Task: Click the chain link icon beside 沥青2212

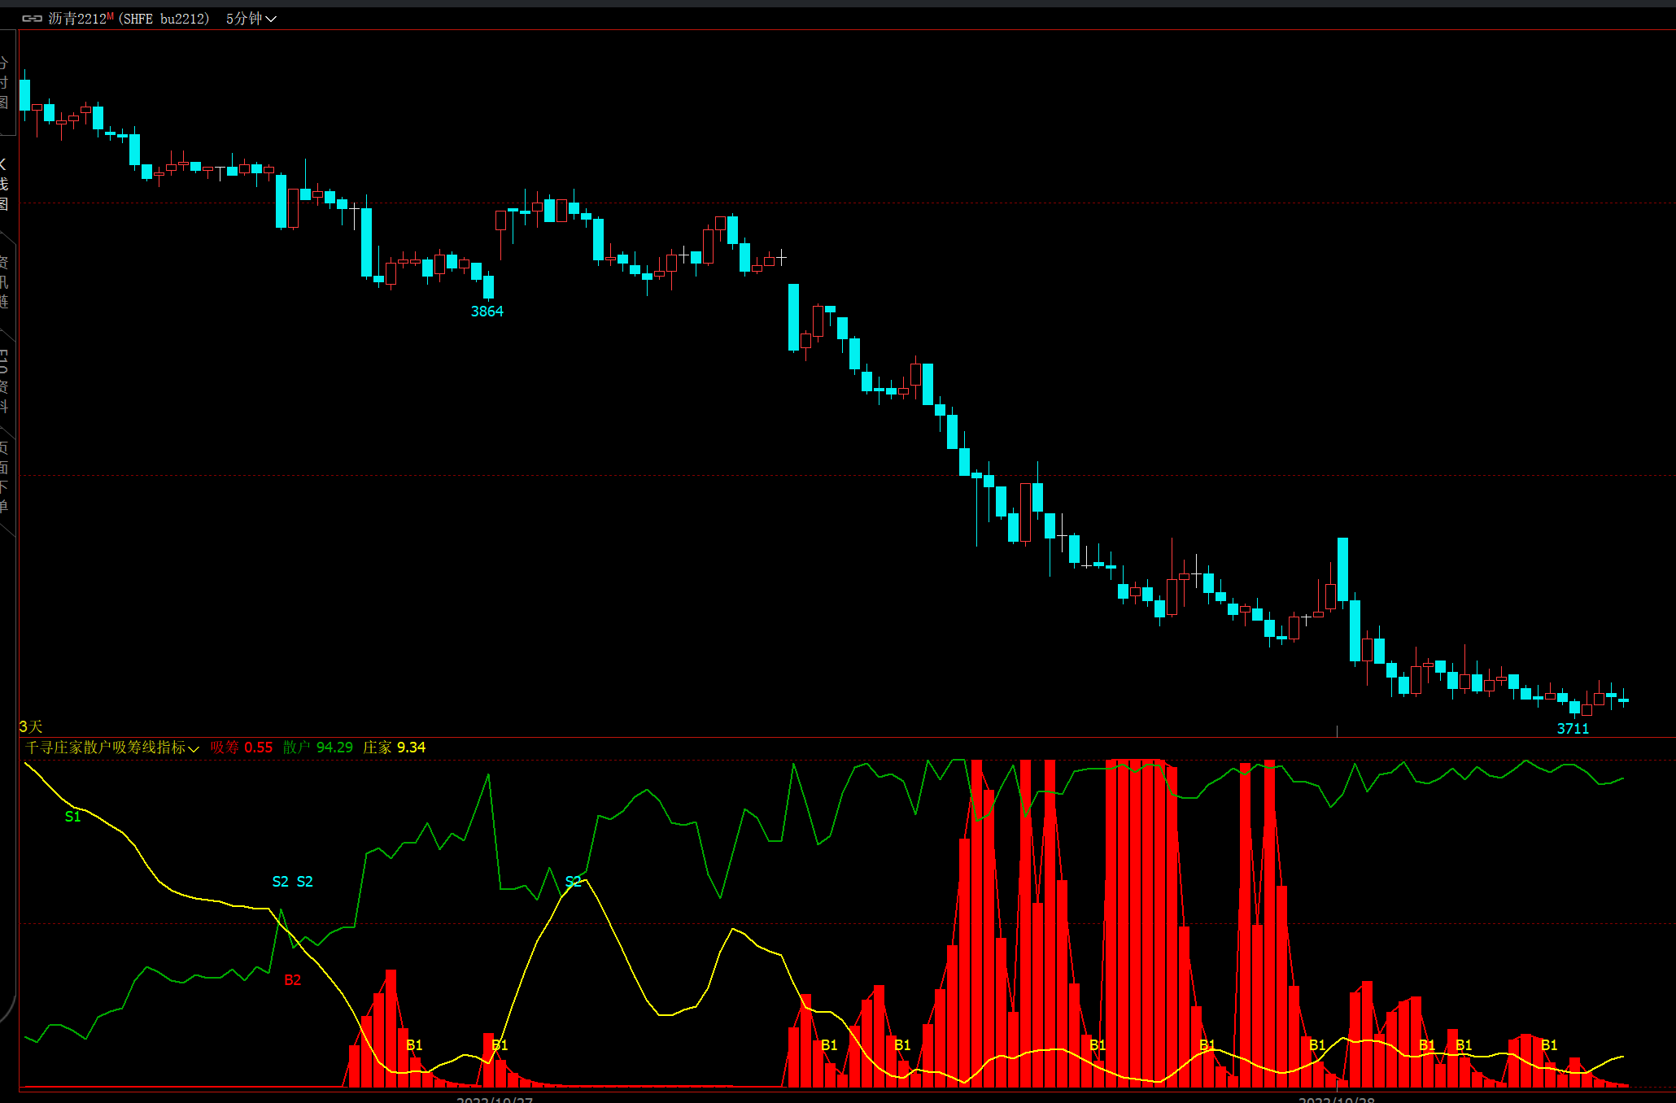Action: tap(32, 19)
